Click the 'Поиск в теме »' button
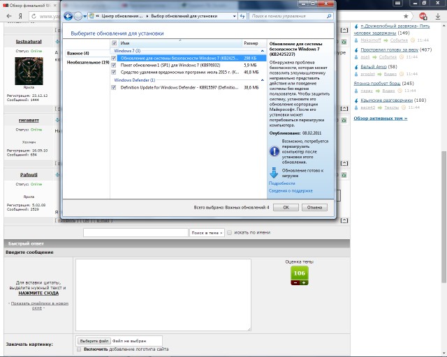This screenshot has height=357, width=447. click(x=207, y=233)
